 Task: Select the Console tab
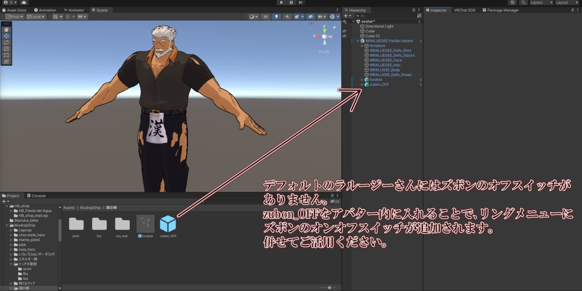click(x=36, y=196)
